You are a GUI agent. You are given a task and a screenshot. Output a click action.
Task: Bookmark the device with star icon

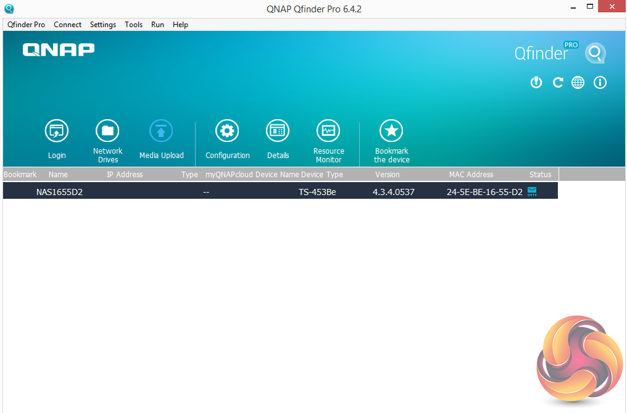coord(391,131)
